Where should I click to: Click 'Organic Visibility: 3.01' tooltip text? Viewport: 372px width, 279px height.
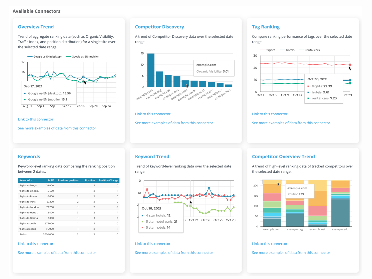pyautogui.click(x=212, y=72)
